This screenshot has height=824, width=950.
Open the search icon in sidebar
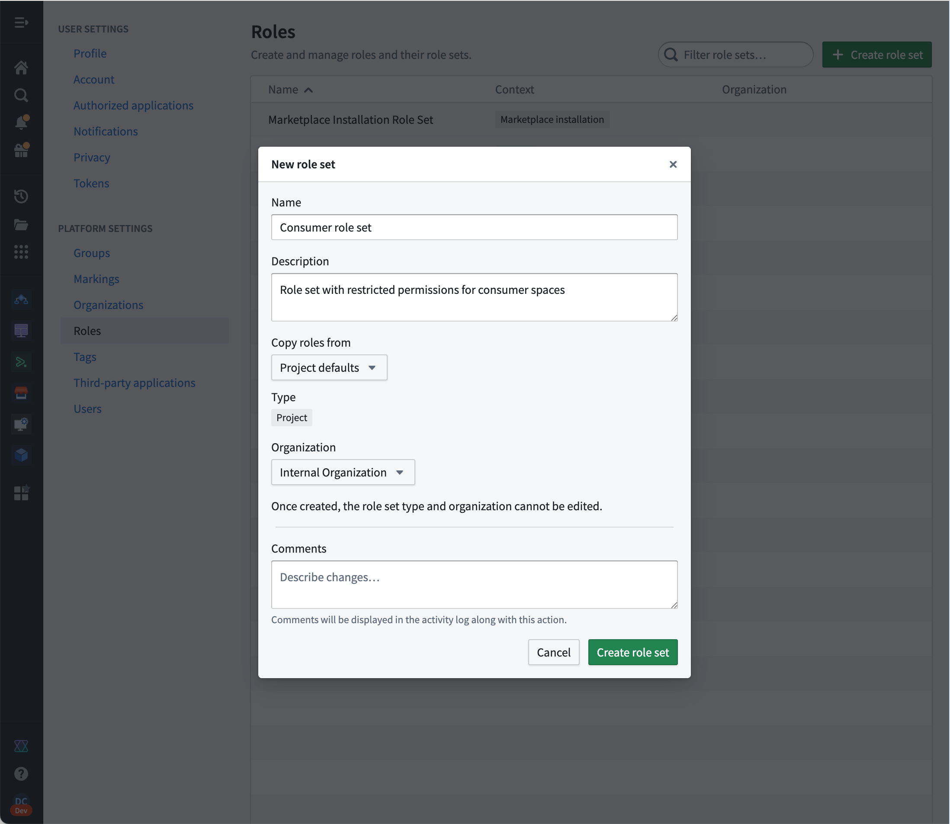[21, 95]
